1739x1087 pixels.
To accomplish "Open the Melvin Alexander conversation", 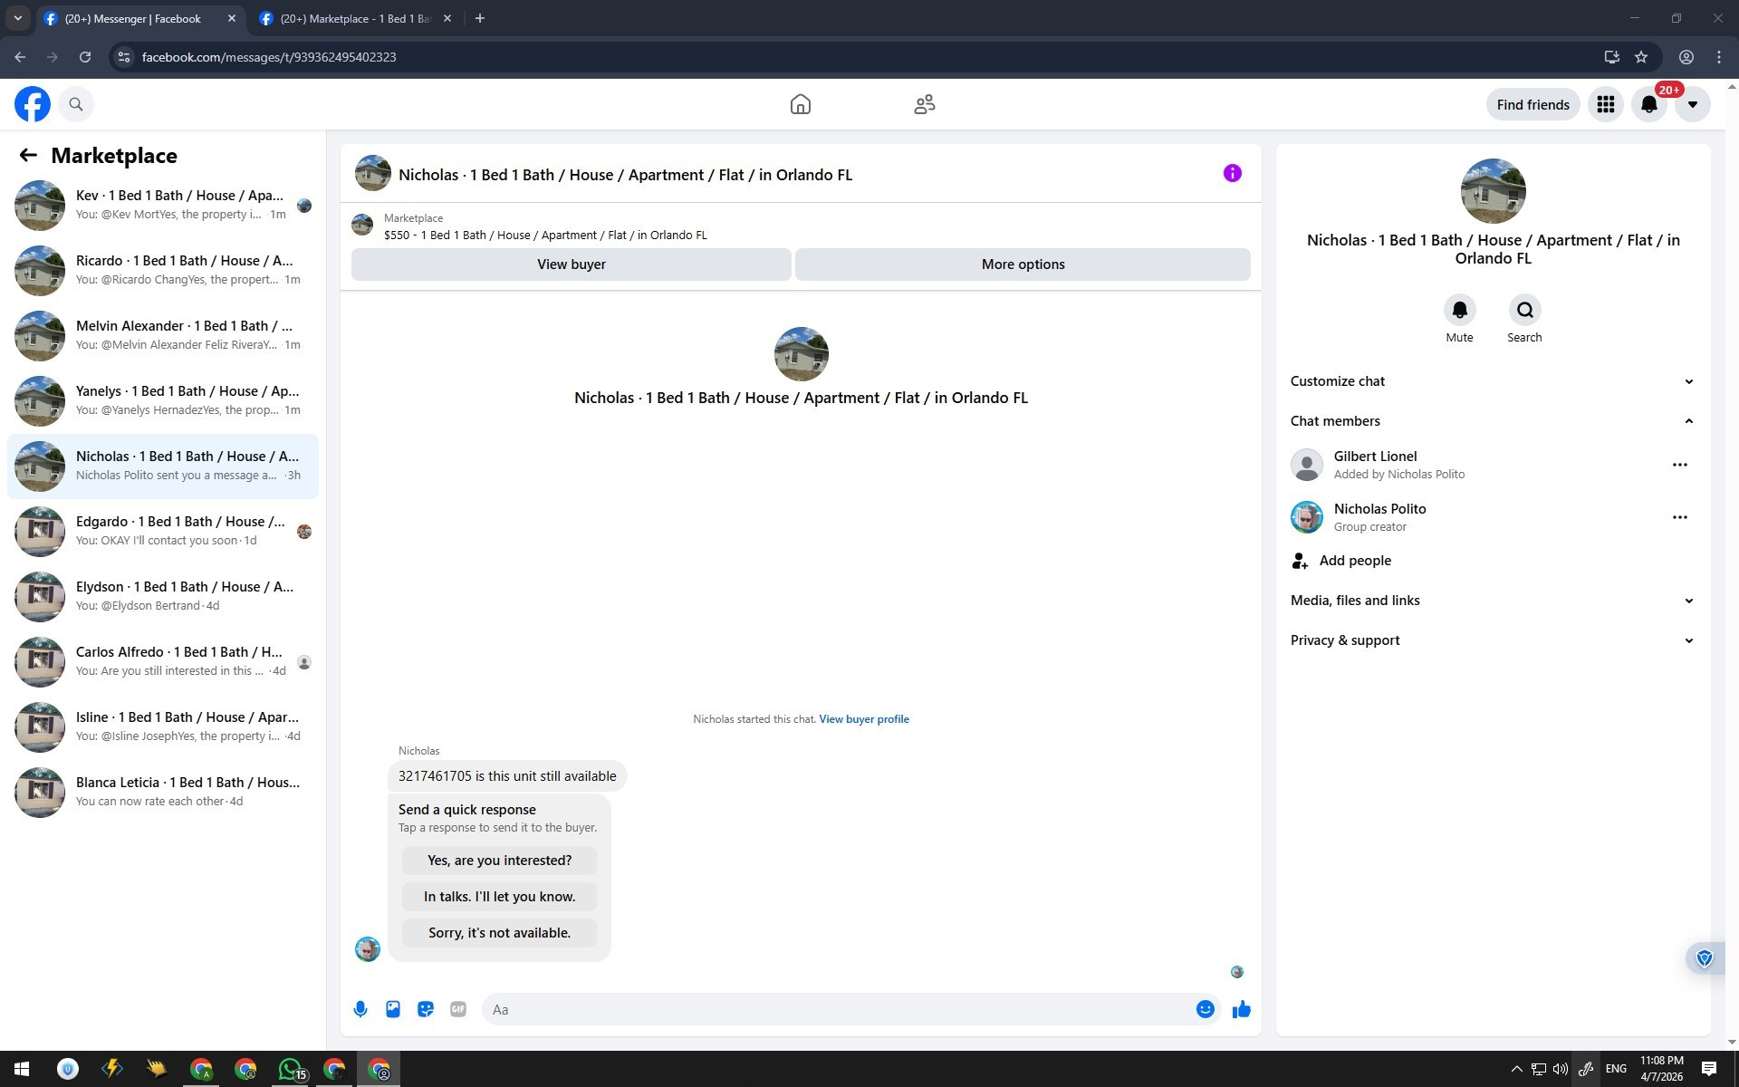I will (163, 336).
